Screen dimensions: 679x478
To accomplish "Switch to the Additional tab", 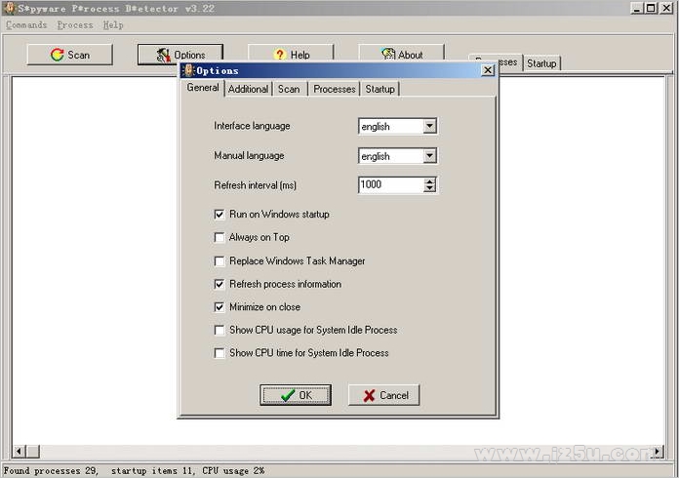I will (x=248, y=89).
